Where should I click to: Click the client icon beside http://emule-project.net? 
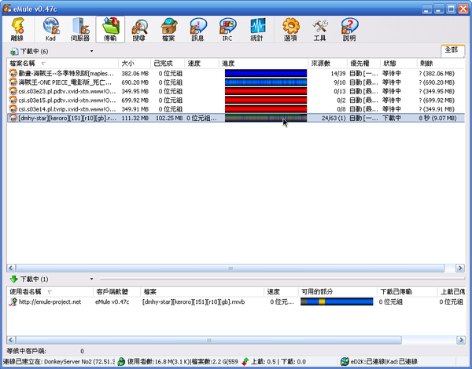click(x=13, y=302)
